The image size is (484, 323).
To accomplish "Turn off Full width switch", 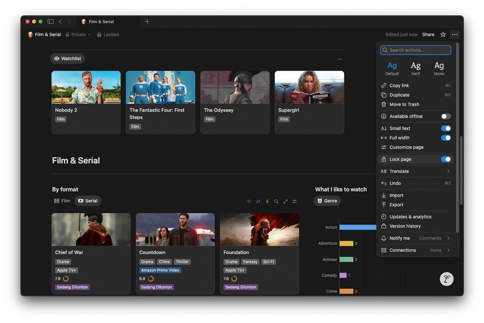I will coord(446,138).
